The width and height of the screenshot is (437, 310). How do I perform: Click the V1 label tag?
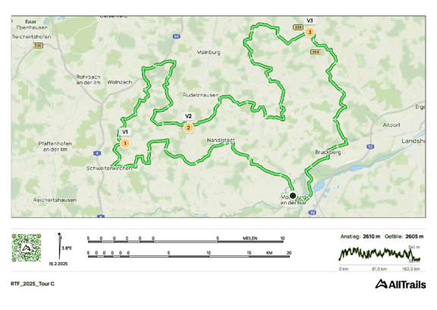125,132
